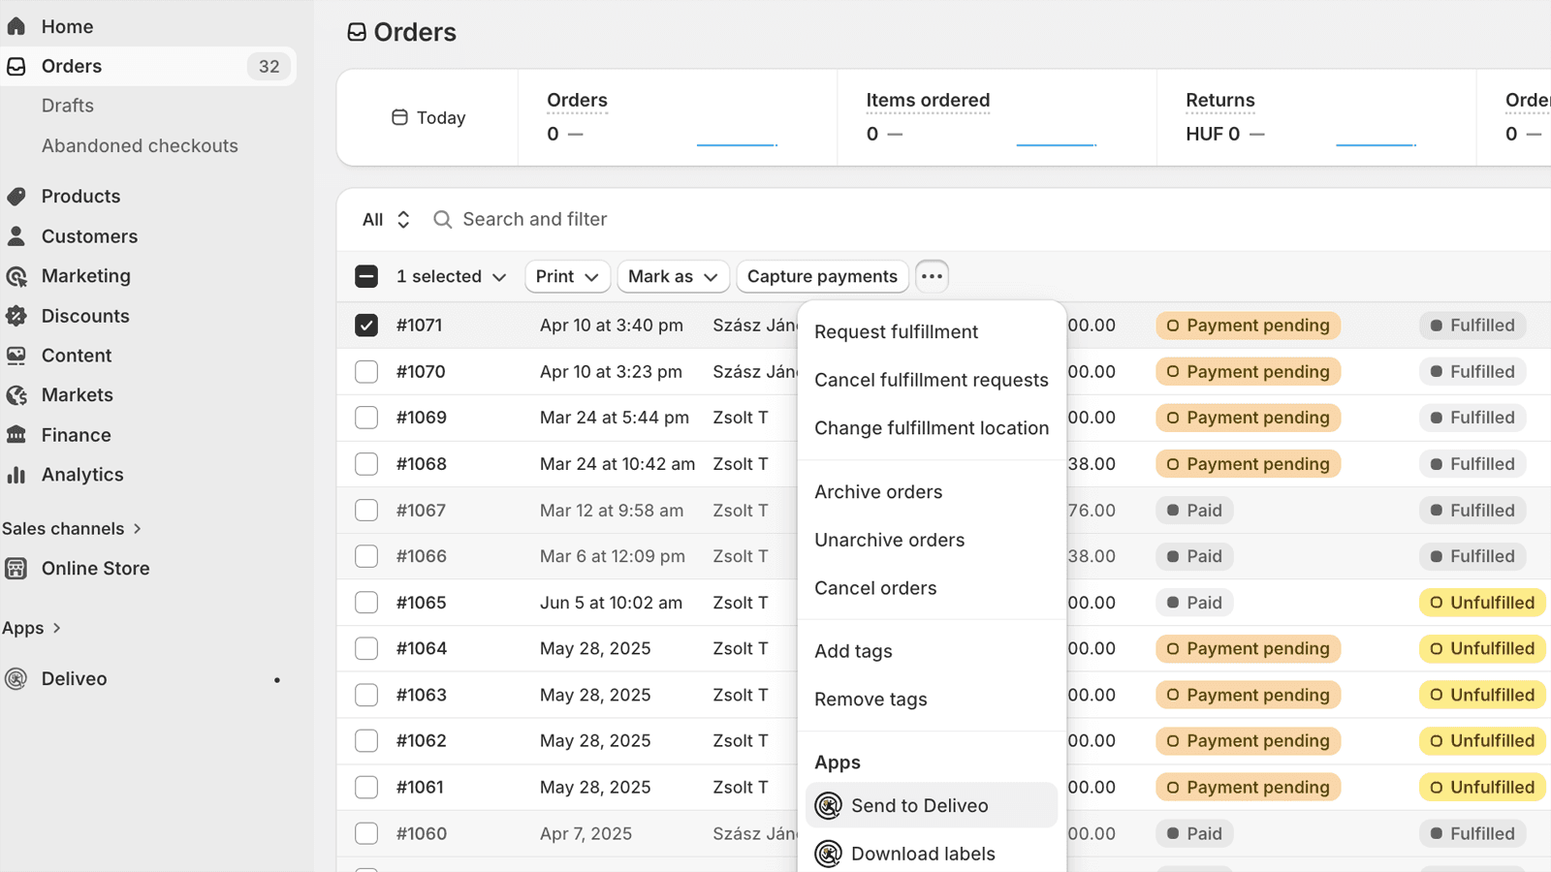Click the Fulfilled badge on order #1060
The image size is (1551, 872).
coord(1472,833)
